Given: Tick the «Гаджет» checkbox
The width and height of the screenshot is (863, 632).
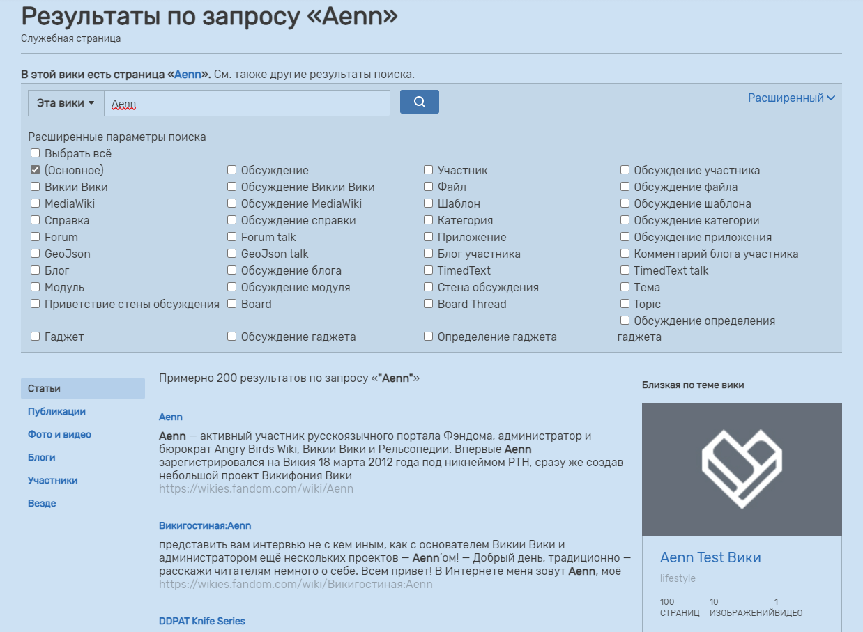Looking at the screenshot, I should click(x=35, y=337).
